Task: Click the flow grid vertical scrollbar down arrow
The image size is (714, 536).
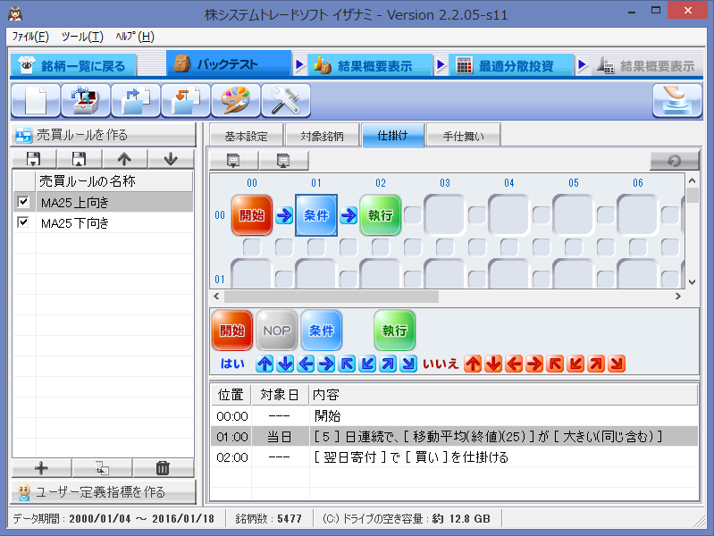Action: pos(693,282)
